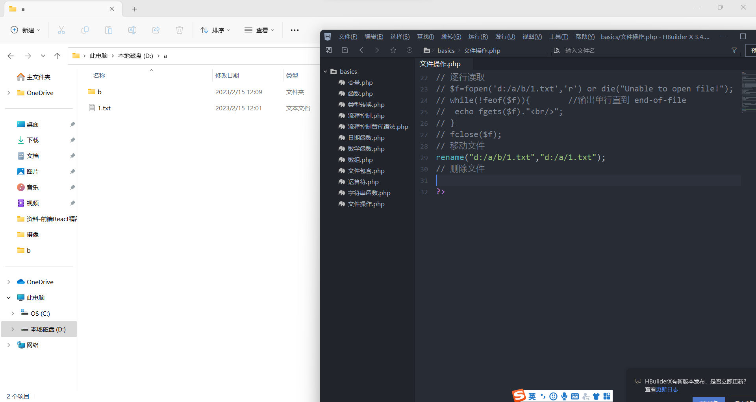Expand OS (C:) drive node
The height and width of the screenshot is (402, 756).
[x=13, y=313]
